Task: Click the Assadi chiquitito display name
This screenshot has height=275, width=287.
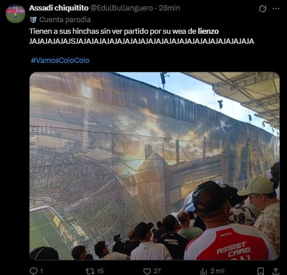Action: (59, 8)
